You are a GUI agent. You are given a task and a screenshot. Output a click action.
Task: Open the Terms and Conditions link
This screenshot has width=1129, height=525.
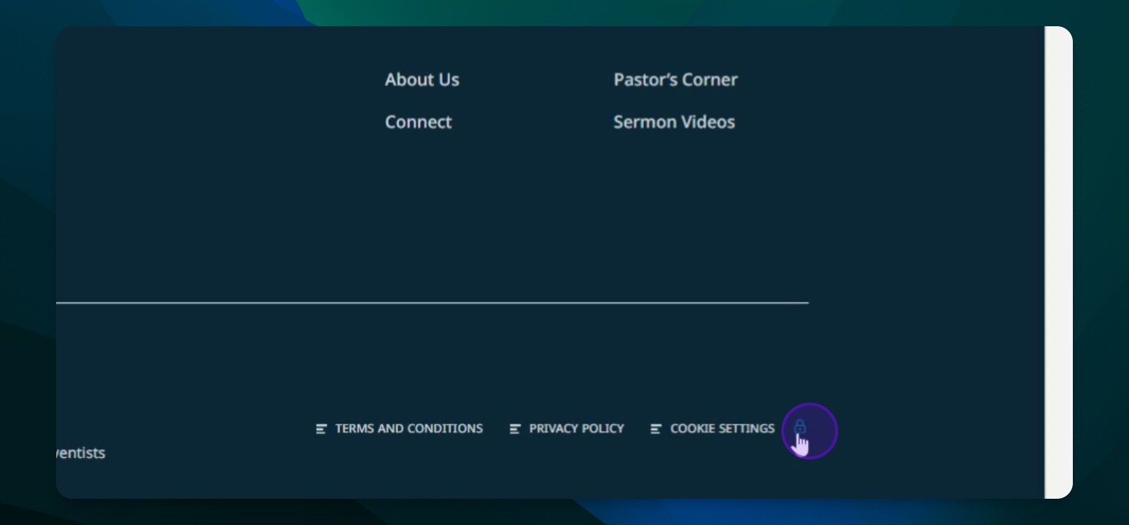pos(408,429)
